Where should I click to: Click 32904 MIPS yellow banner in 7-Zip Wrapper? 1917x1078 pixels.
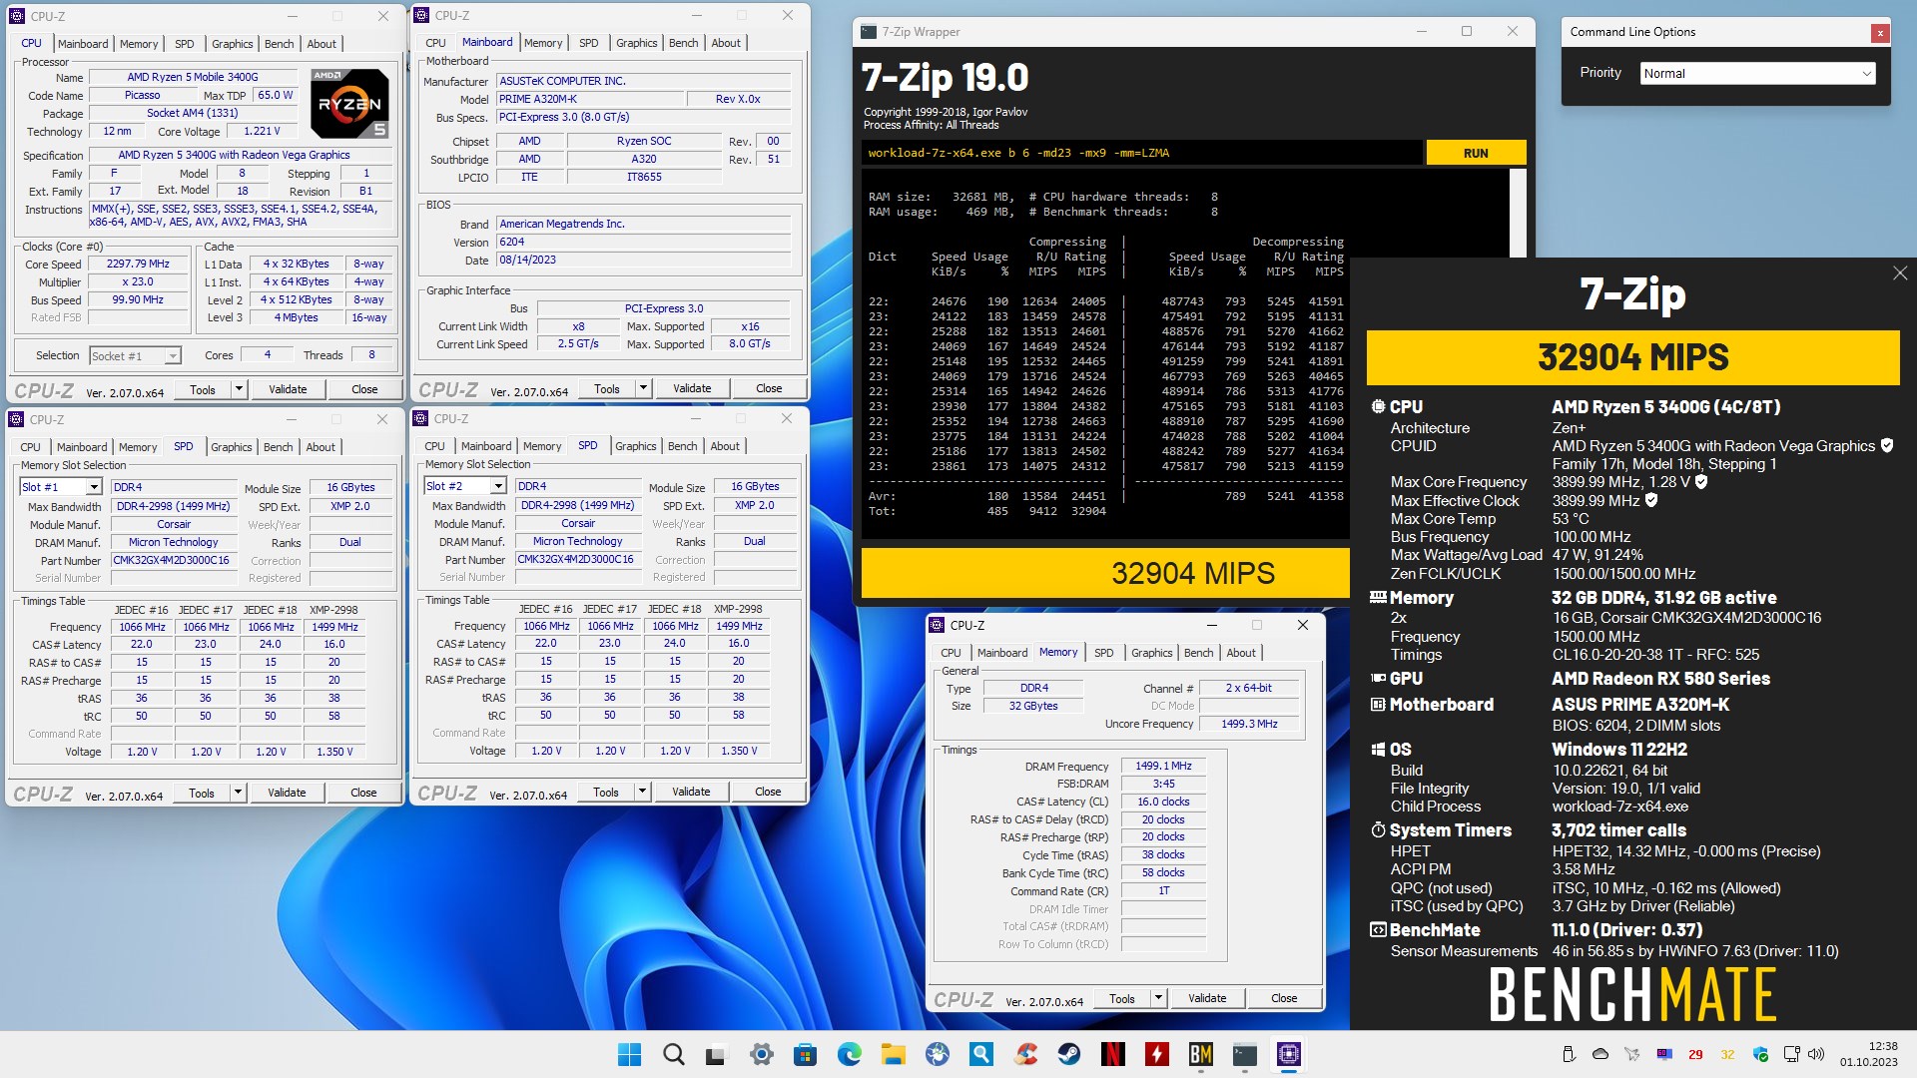[1105, 573]
